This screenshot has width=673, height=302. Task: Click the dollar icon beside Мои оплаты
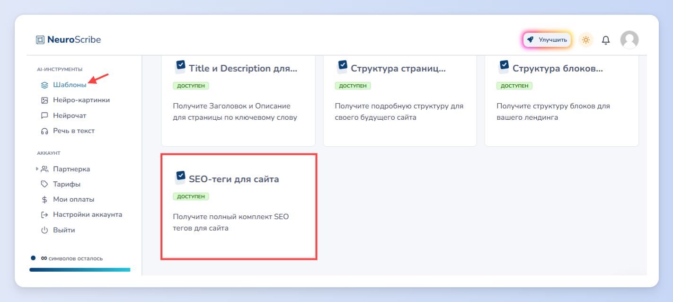pyautogui.click(x=44, y=199)
